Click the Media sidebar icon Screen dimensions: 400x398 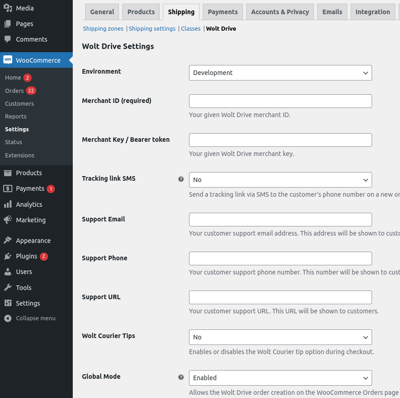click(x=8, y=8)
